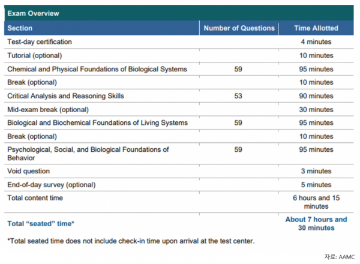Select Critical Analysis and Reasoning Skills text
The height and width of the screenshot is (264, 360).
65,96
